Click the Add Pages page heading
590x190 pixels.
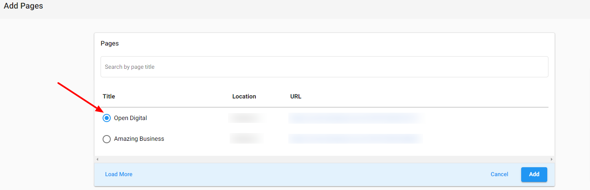pos(23,6)
